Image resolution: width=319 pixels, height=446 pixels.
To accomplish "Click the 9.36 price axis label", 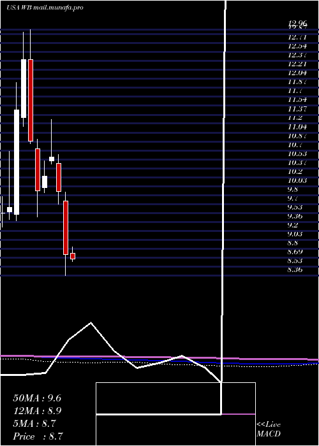I will click(x=295, y=216).
